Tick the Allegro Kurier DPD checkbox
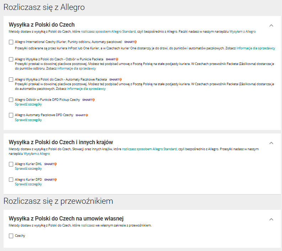This screenshot has height=251, width=282. pyautogui.click(x=11, y=180)
